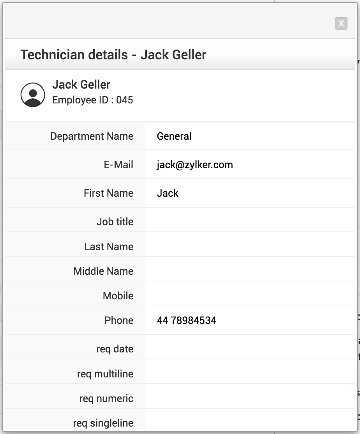
Task: Click the req singleline row label
Action: [x=103, y=423]
